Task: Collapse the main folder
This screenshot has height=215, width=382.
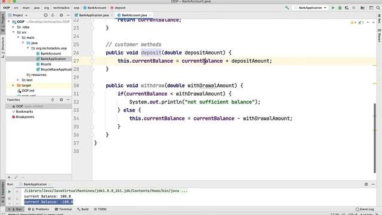Action: click(x=19, y=38)
